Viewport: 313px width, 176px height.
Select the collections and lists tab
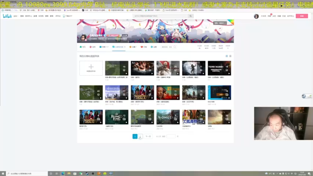[x=119, y=47]
